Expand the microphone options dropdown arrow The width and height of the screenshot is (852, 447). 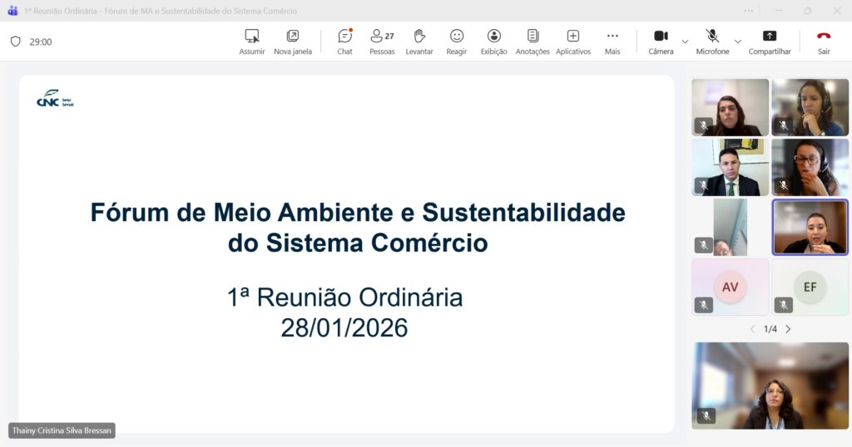(x=737, y=42)
